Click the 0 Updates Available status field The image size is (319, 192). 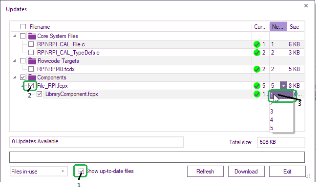[x=96, y=142]
